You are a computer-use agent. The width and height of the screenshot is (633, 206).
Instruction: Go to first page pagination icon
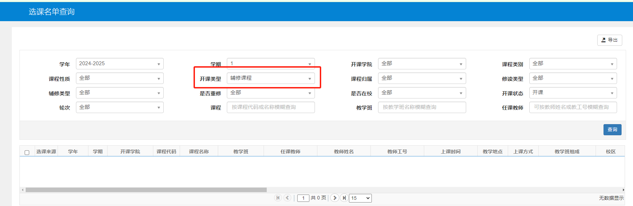tap(278, 198)
